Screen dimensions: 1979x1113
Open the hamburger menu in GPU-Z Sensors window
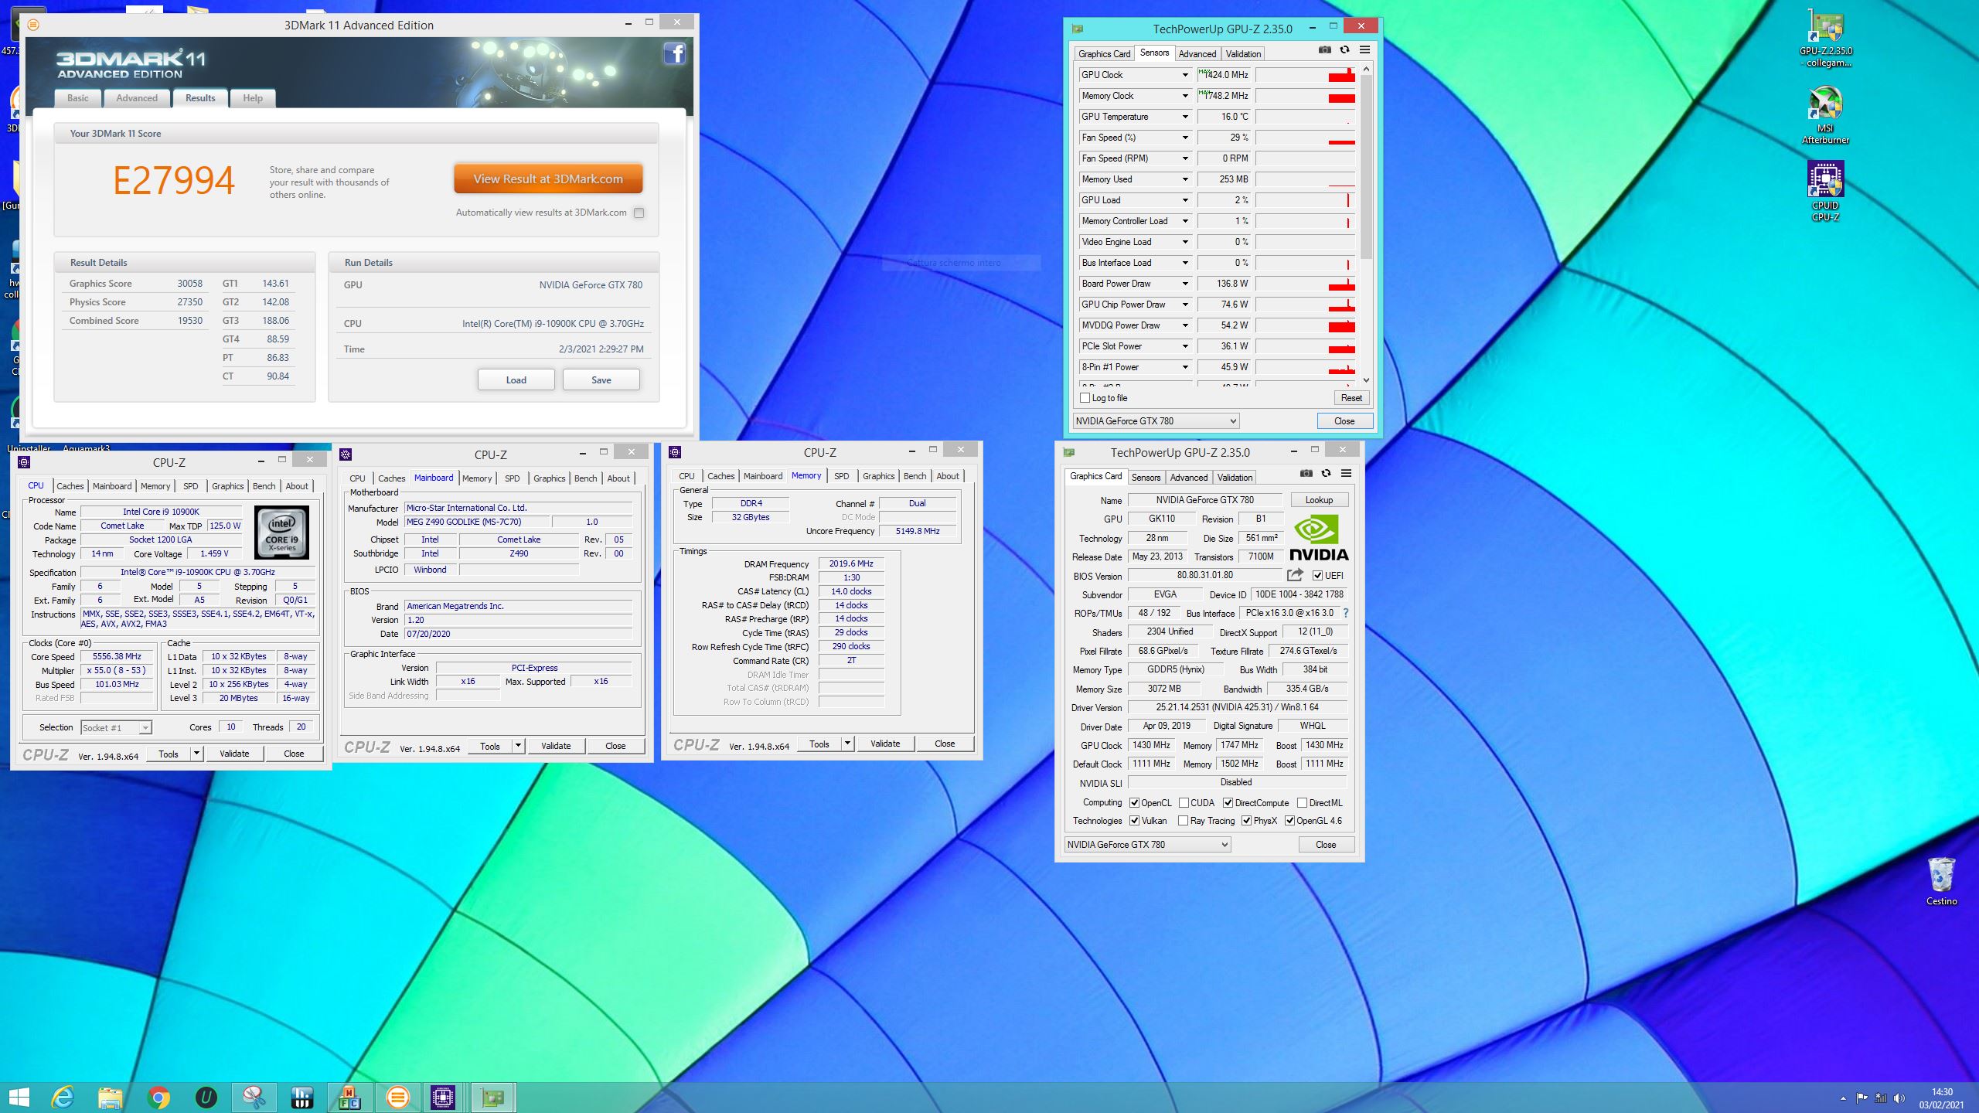[1364, 49]
